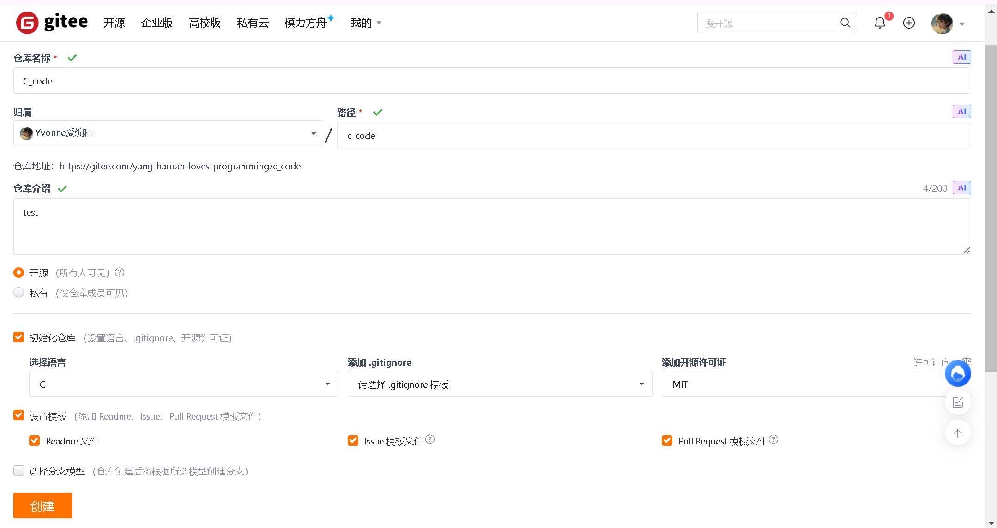This screenshot has height=528, width=997.
Task: Click help icon next to Issue template
Action: 430,439
